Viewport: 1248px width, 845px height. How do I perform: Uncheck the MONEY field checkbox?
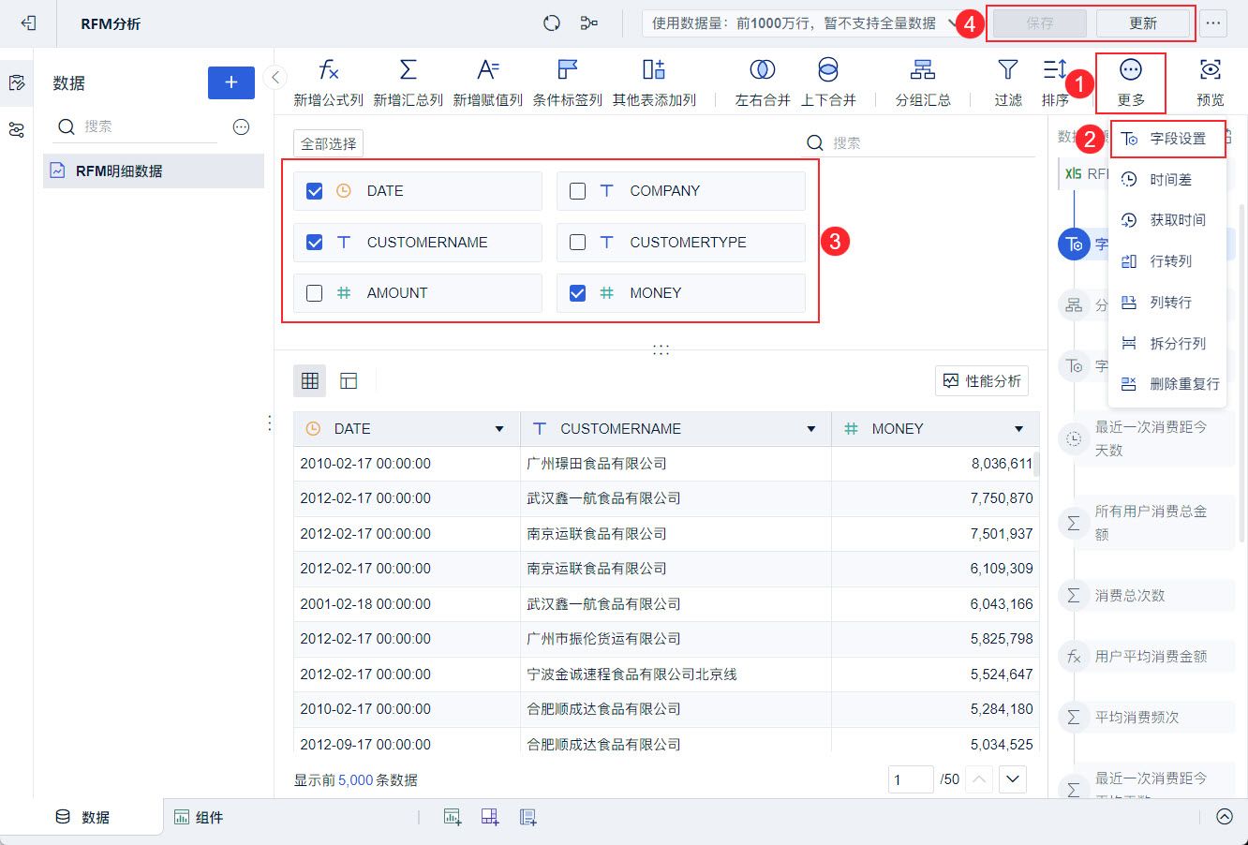click(x=577, y=293)
